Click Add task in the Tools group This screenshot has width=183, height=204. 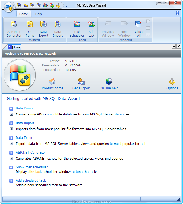[x=91, y=29]
